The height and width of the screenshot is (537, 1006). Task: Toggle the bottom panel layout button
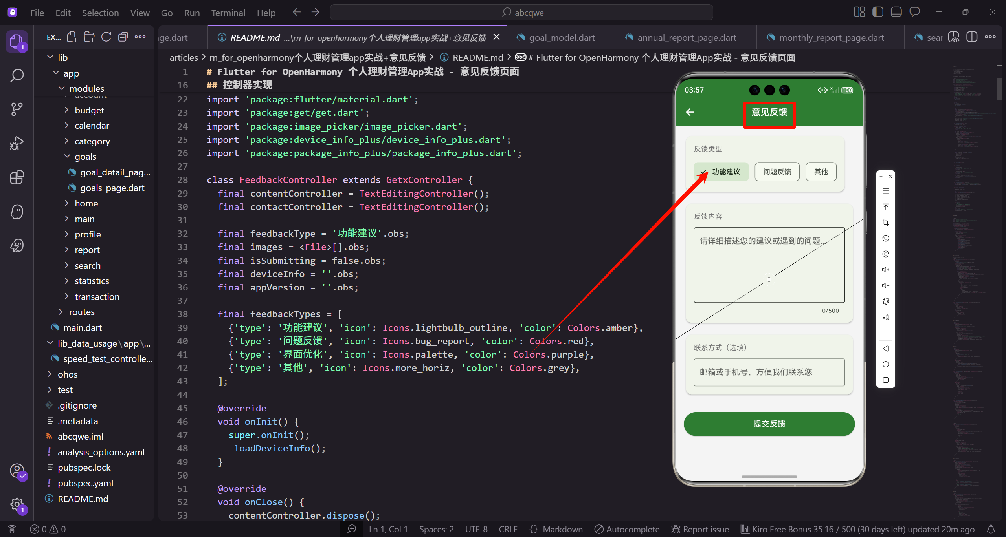pos(896,12)
